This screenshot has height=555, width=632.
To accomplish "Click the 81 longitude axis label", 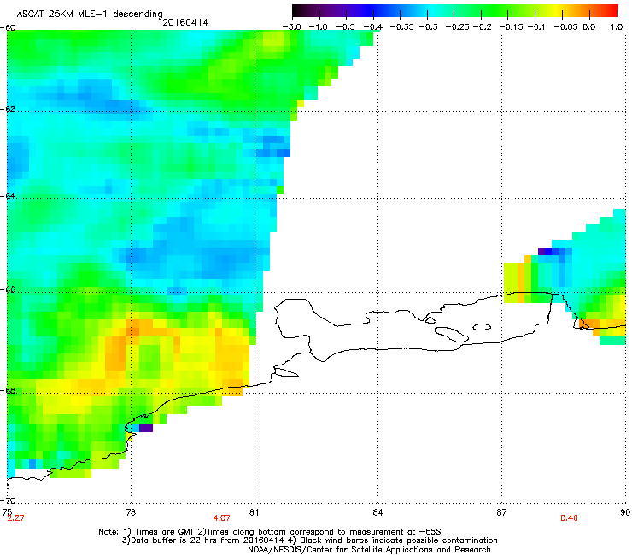I will 254,512.
